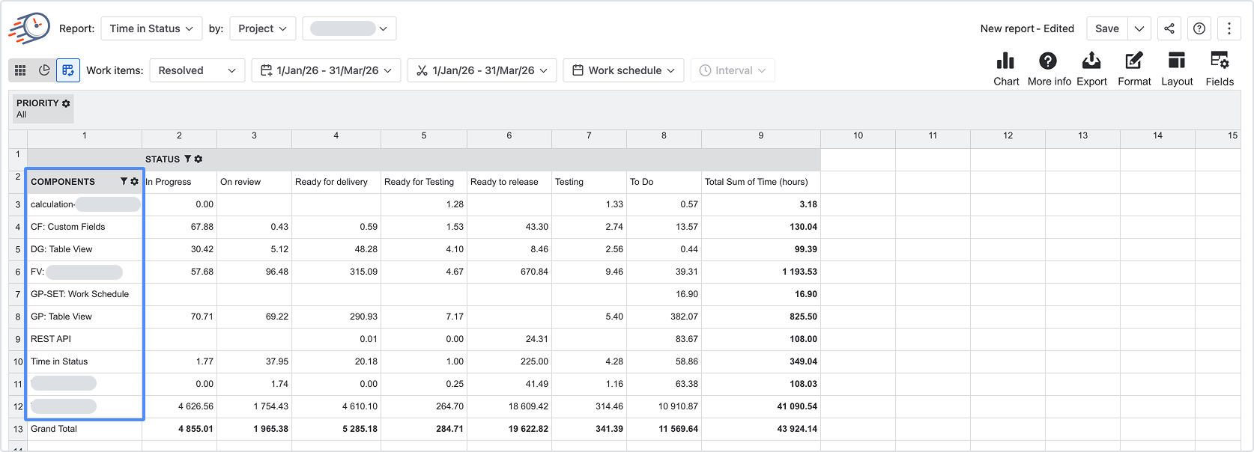Click the Grand Total value 43 924.14
The height and width of the screenshot is (452, 1254).
(x=797, y=429)
